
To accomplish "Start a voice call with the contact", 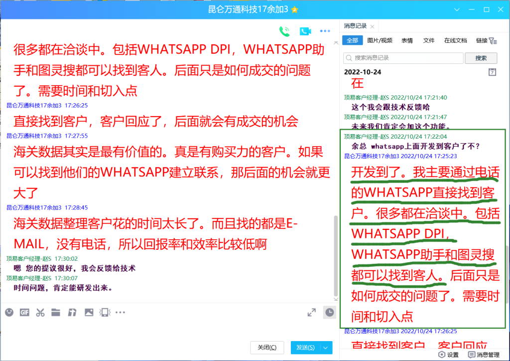I will 284,31.
